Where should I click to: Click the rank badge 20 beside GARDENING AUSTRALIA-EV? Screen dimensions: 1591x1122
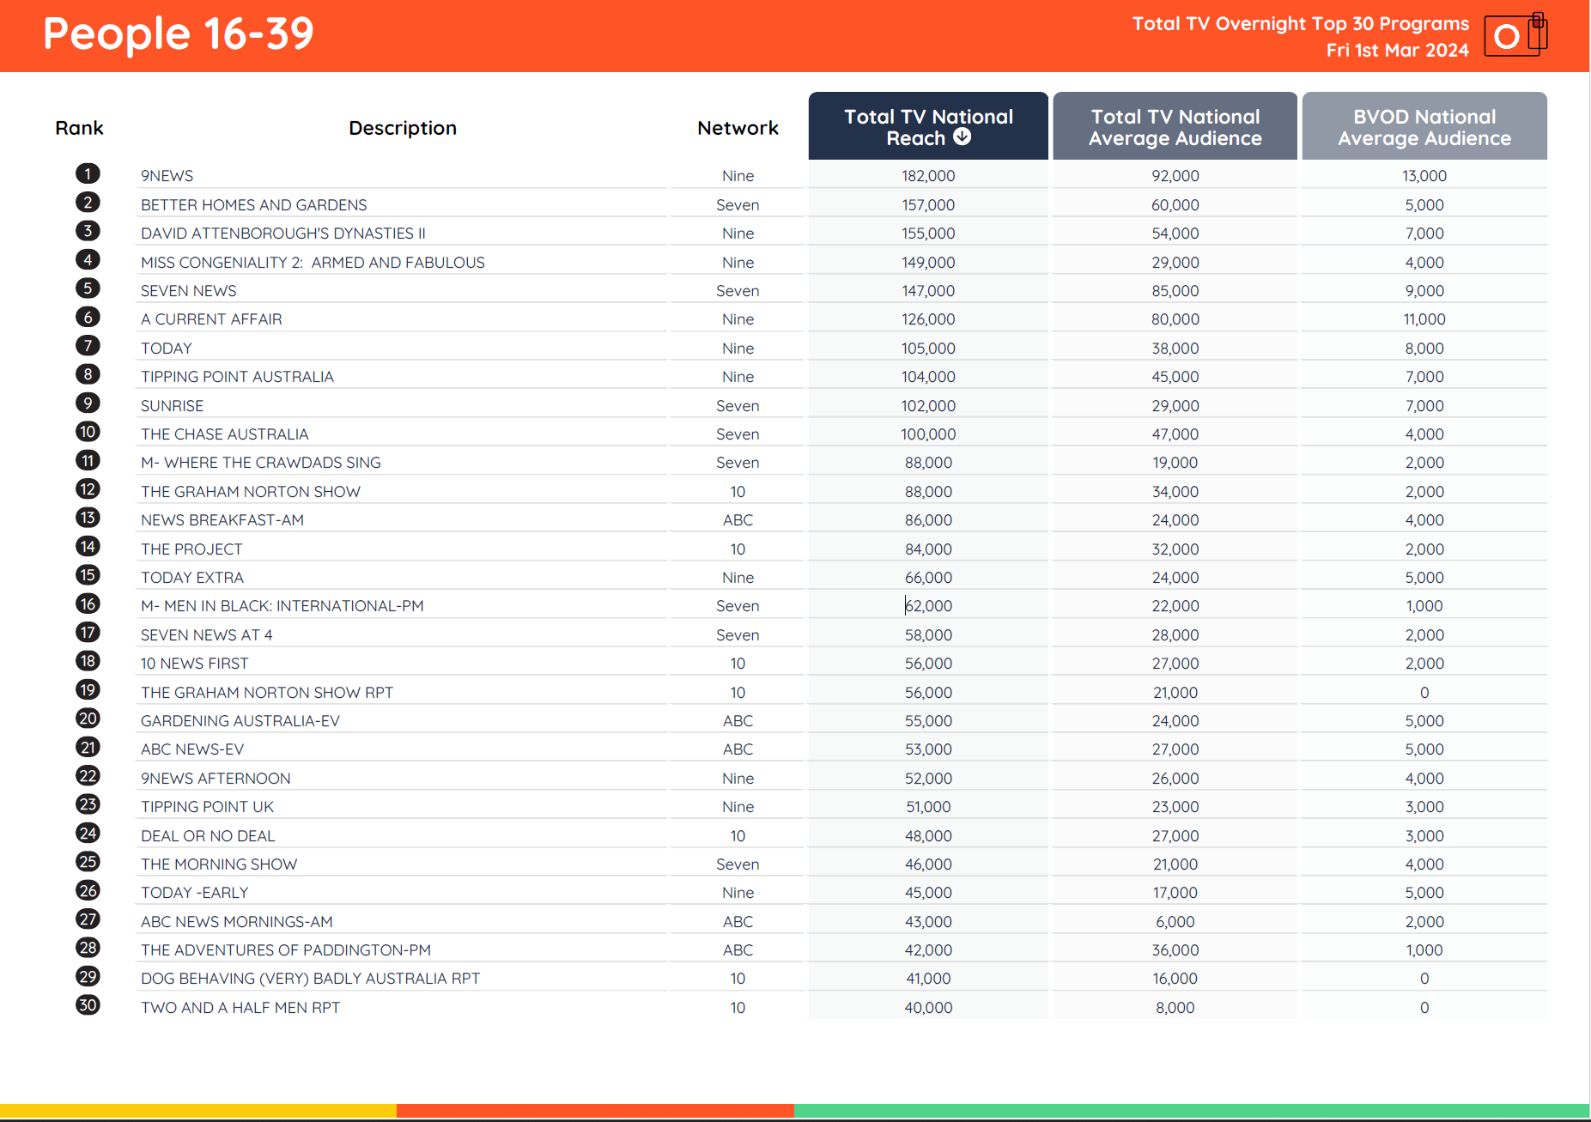click(88, 719)
